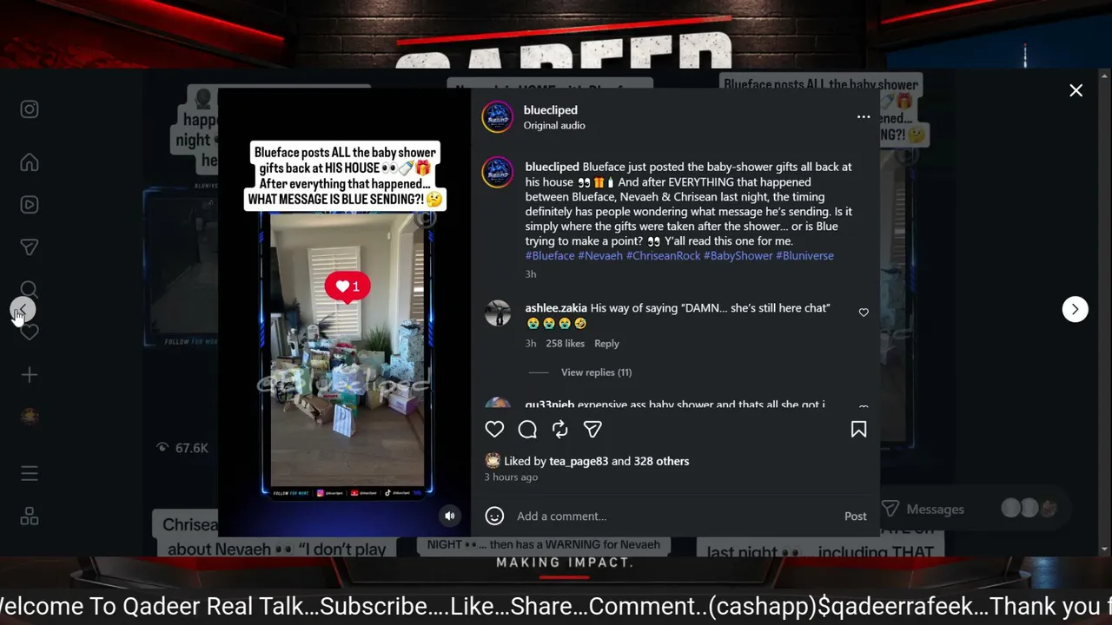Toggle video sound with speaker icon
The image size is (1112, 625).
(450, 516)
